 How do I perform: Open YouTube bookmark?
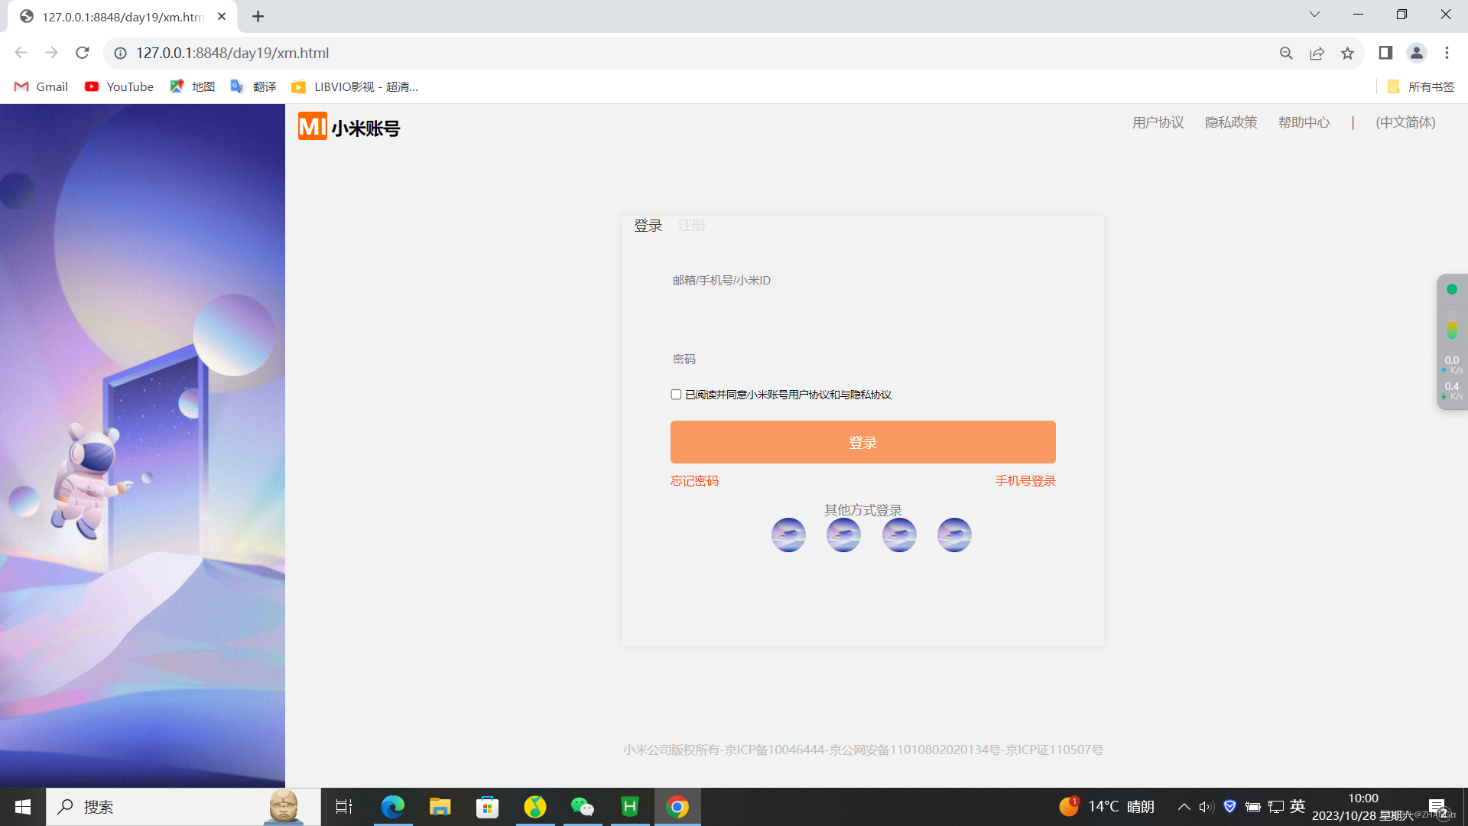tap(119, 86)
